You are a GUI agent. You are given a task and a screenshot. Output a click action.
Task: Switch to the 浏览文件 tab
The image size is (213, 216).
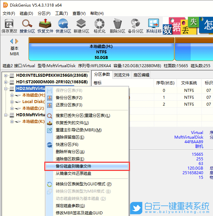[x=122, y=75]
